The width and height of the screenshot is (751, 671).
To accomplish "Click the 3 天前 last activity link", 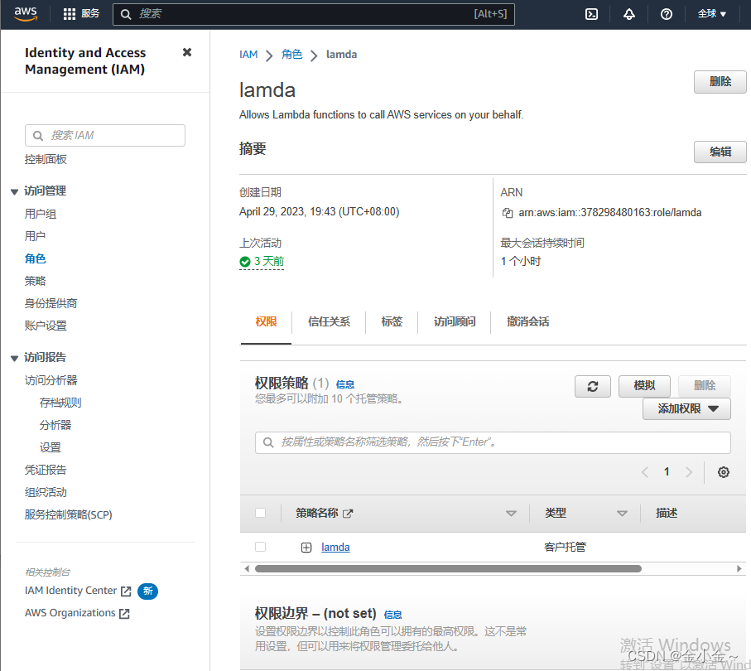I will pos(269,262).
